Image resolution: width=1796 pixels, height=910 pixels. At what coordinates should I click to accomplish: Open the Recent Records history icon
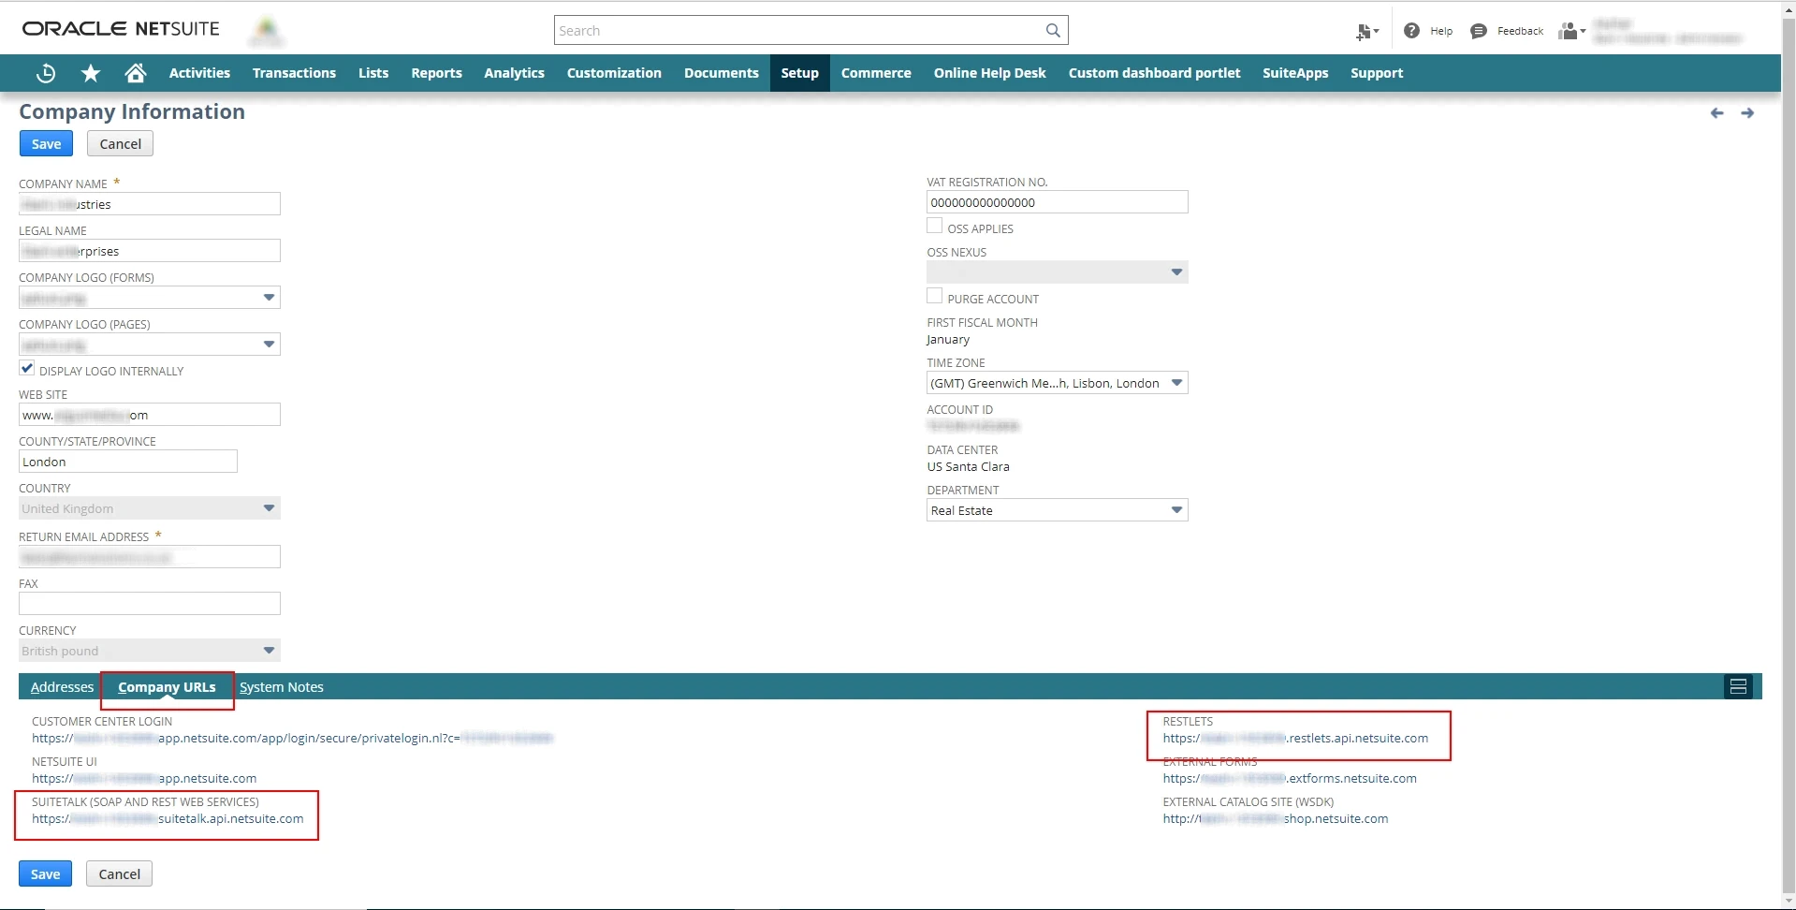[x=46, y=73]
